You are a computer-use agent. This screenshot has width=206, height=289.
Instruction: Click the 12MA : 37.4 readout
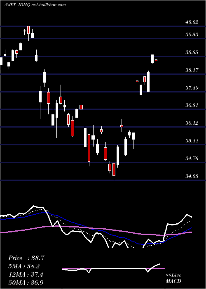(x=26, y=275)
